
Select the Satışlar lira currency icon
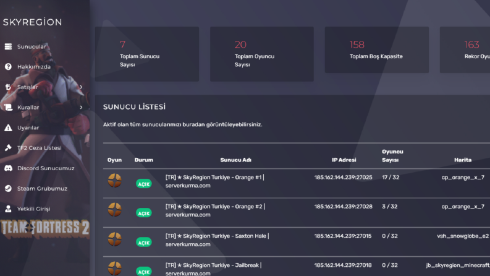pyautogui.click(x=8, y=87)
